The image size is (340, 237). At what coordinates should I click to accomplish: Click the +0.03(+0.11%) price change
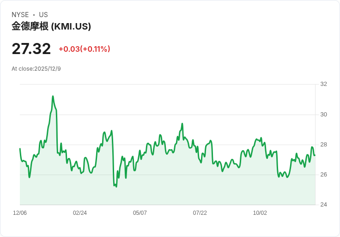pos(85,49)
